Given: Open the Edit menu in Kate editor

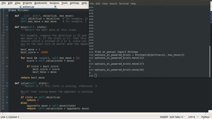Looking at the screenshot, I should (x=10, y=3).
